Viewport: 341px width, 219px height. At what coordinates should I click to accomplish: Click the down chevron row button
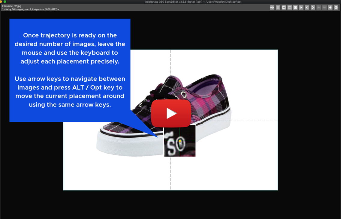click(x=324, y=7)
